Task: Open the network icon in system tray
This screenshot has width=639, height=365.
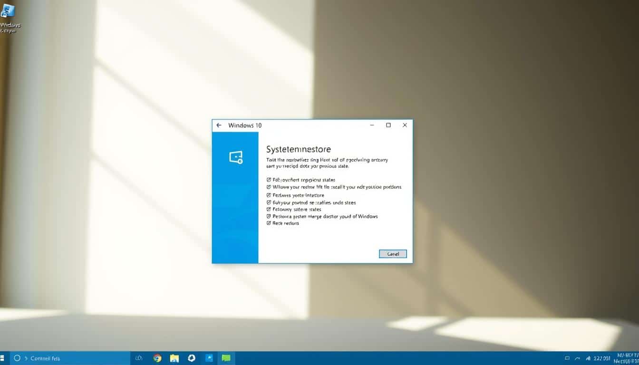Action: point(589,358)
